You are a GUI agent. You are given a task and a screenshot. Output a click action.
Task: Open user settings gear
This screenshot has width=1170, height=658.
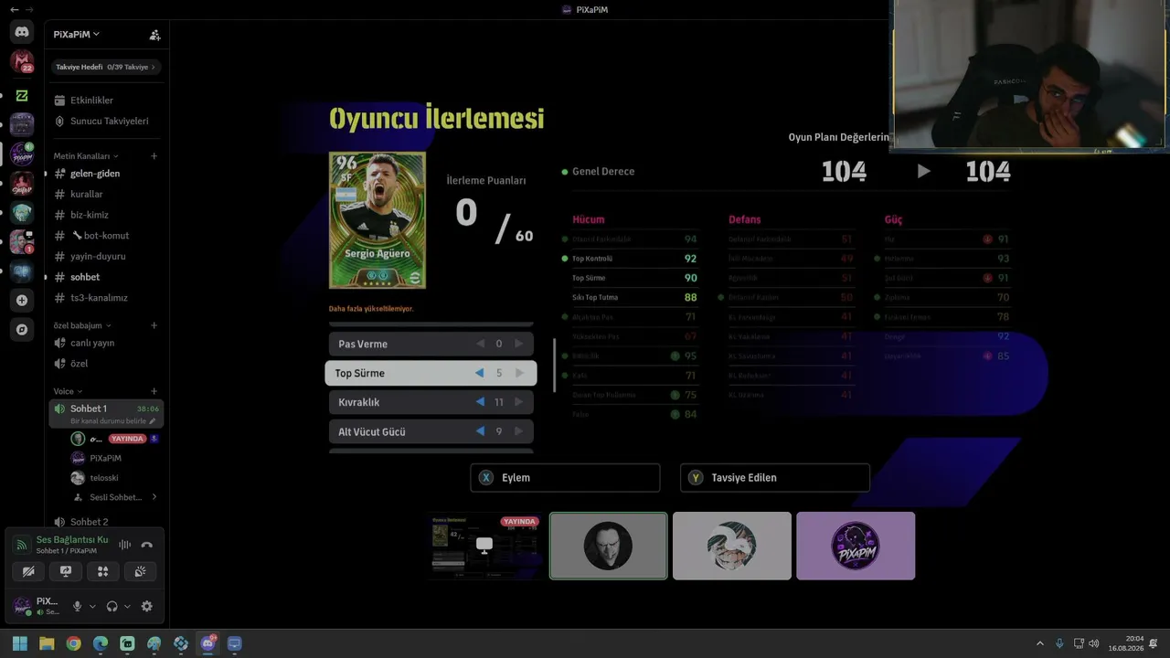point(146,606)
